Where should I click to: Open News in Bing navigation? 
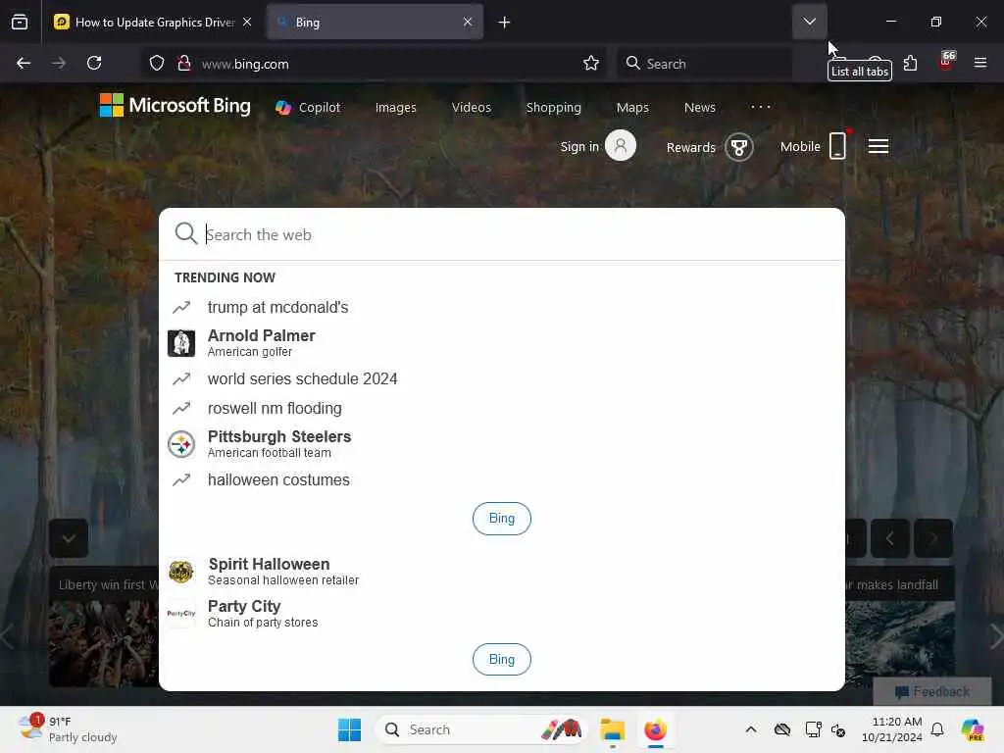699,108
